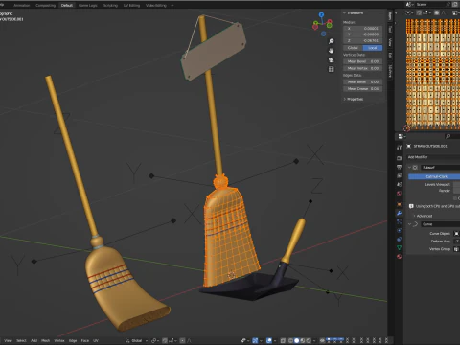The width and height of the screenshot is (460, 345).
Task: Adjust the vertex Mean Bevel slider
Action: click(x=363, y=61)
